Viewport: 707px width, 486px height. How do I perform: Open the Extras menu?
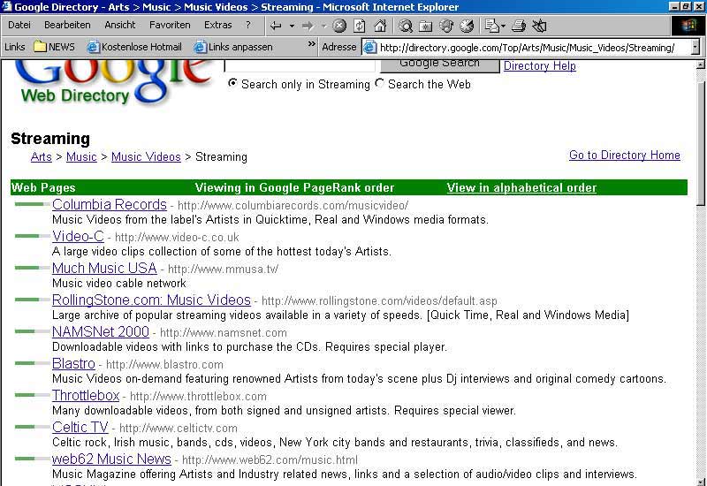click(217, 26)
